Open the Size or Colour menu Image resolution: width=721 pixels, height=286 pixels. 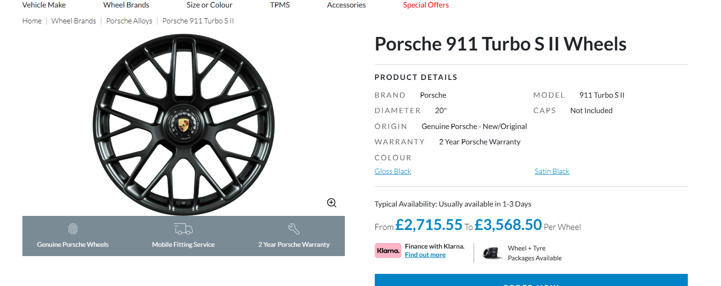(x=209, y=5)
